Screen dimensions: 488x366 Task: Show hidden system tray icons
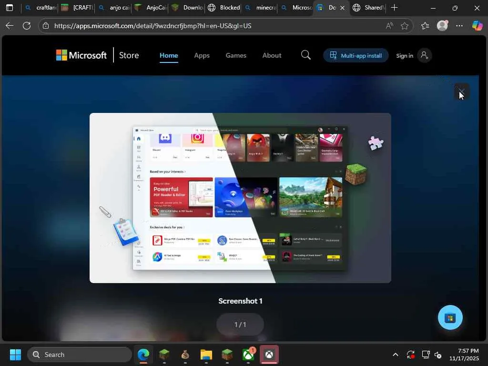pos(395,355)
